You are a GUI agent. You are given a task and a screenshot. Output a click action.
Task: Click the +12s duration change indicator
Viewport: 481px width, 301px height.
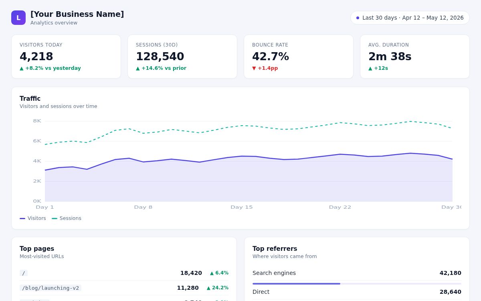tap(378, 68)
